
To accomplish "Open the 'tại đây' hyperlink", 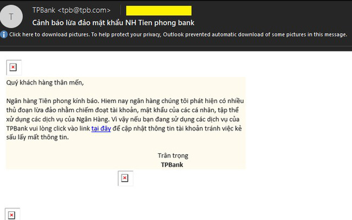I will pyautogui.click(x=101, y=128).
